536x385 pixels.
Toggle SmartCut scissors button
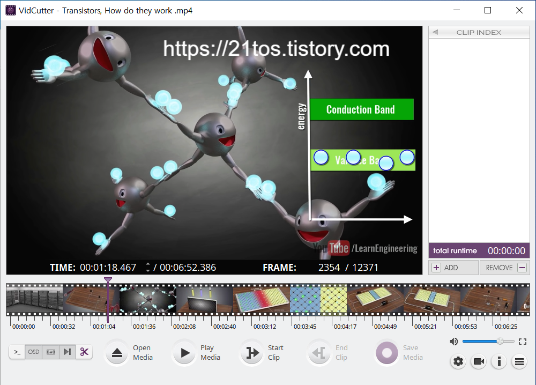[84, 352]
